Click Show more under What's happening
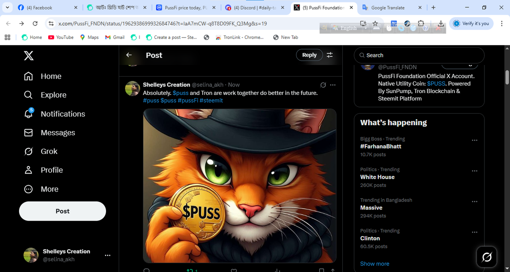The height and width of the screenshot is (272, 510). point(375,264)
